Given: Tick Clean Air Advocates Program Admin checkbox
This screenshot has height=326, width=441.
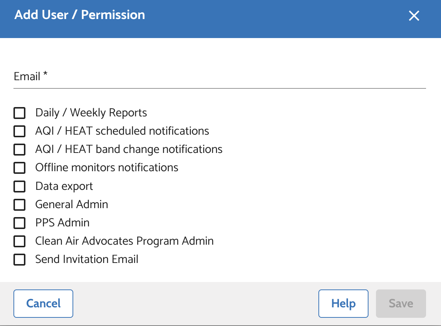Looking at the screenshot, I should (19, 241).
